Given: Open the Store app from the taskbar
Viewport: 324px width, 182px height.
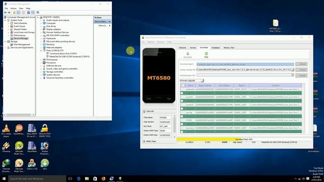Looking at the screenshot, I should click(x=95, y=178).
